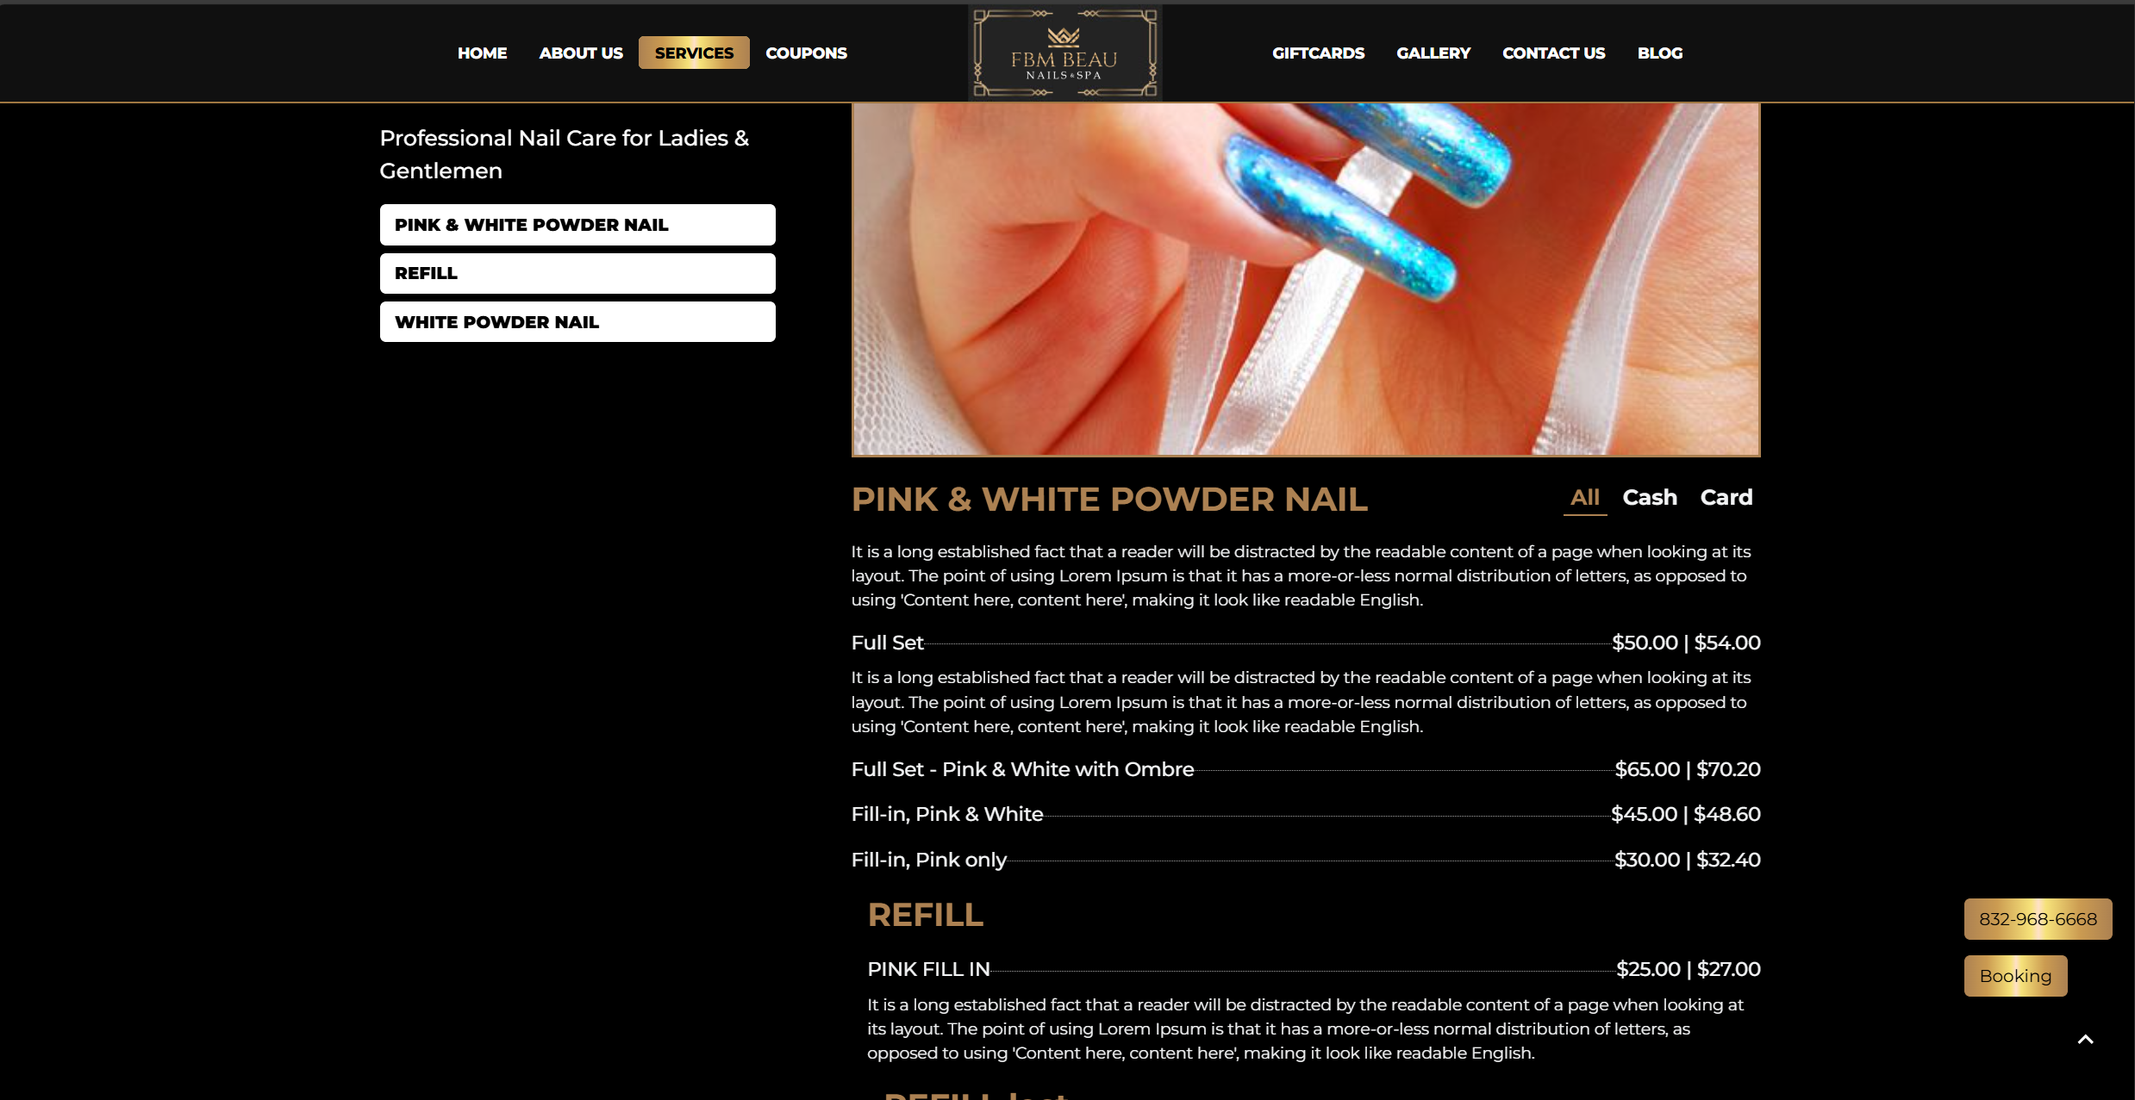Select the All pricing tab
Image resolution: width=2135 pixels, height=1100 pixels.
1585,498
